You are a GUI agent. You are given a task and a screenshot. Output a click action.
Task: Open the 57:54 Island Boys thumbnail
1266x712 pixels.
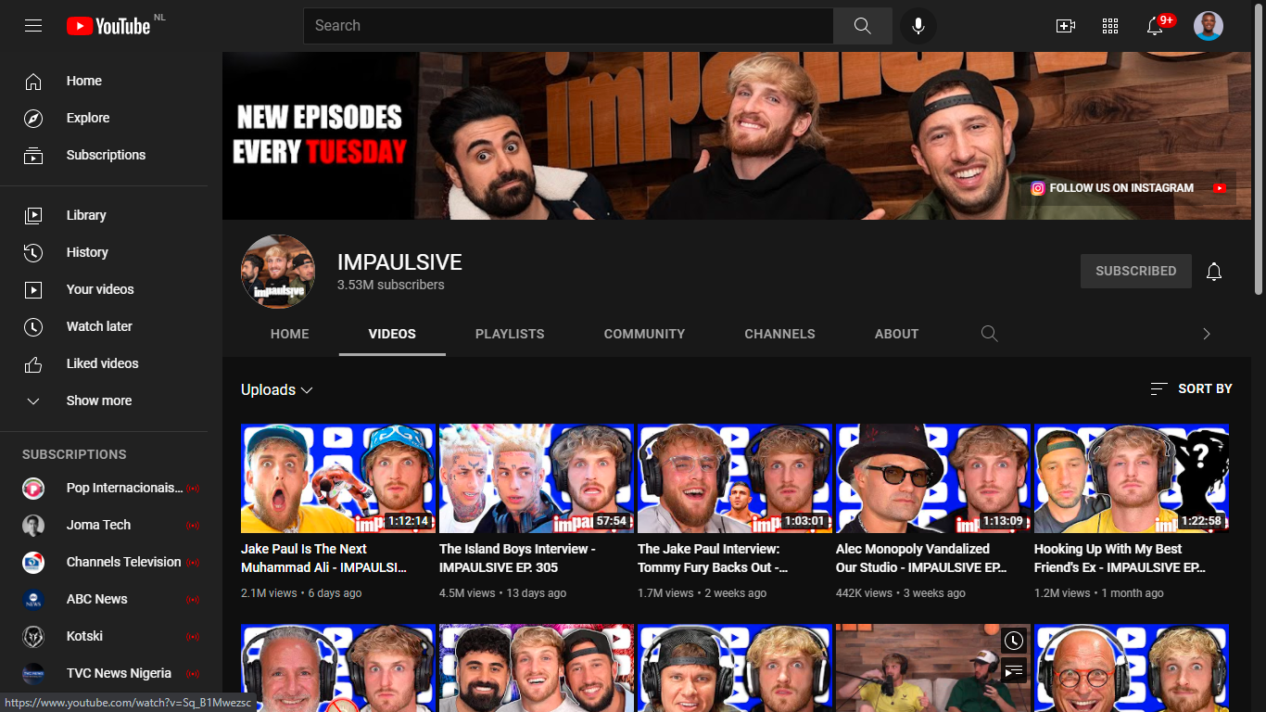click(x=537, y=478)
